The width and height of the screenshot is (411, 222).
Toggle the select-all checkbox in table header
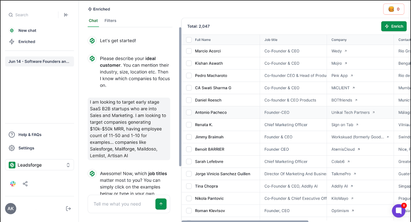[189, 40]
